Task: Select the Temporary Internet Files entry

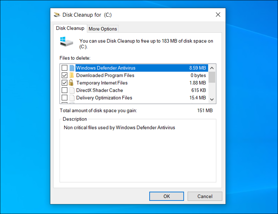Action: pyautogui.click(x=134, y=83)
